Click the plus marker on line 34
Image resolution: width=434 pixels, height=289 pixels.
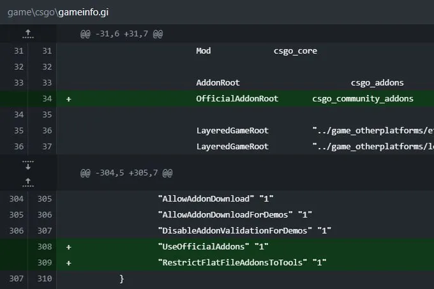(x=69, y=99)
